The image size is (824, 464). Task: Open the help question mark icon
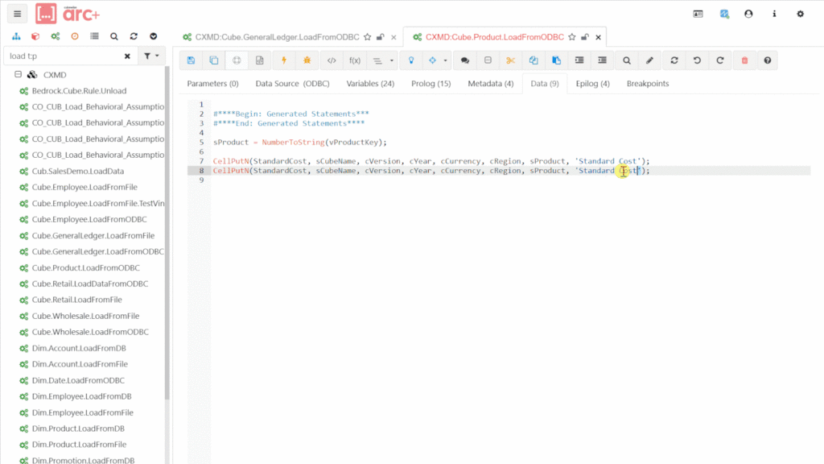(768, 60)
